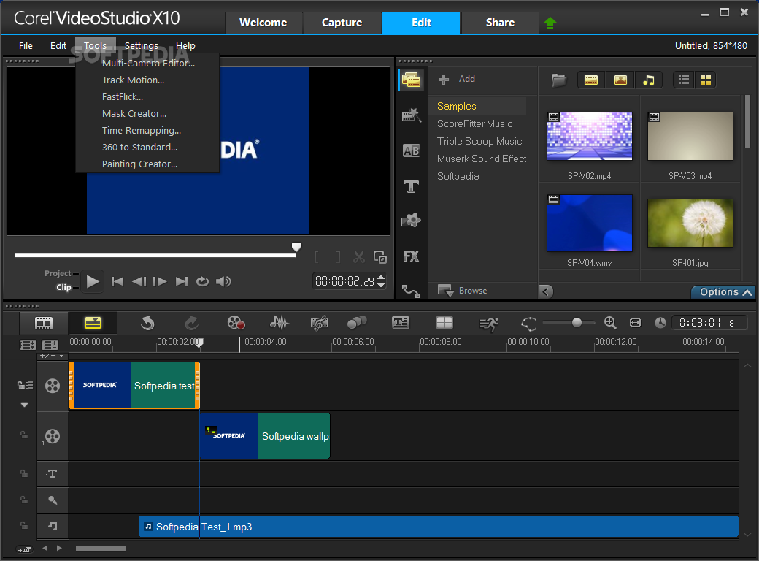
Task: Select the SP-V02.mp4 thumbnail
Action: tap(589, 137)
